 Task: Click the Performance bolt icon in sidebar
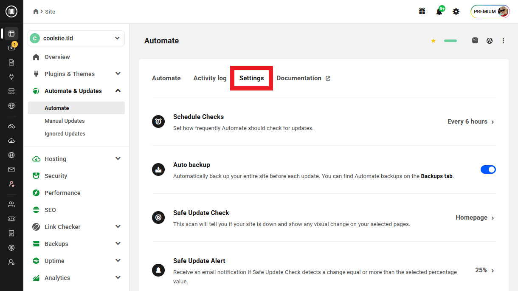[x=36, y=193]
